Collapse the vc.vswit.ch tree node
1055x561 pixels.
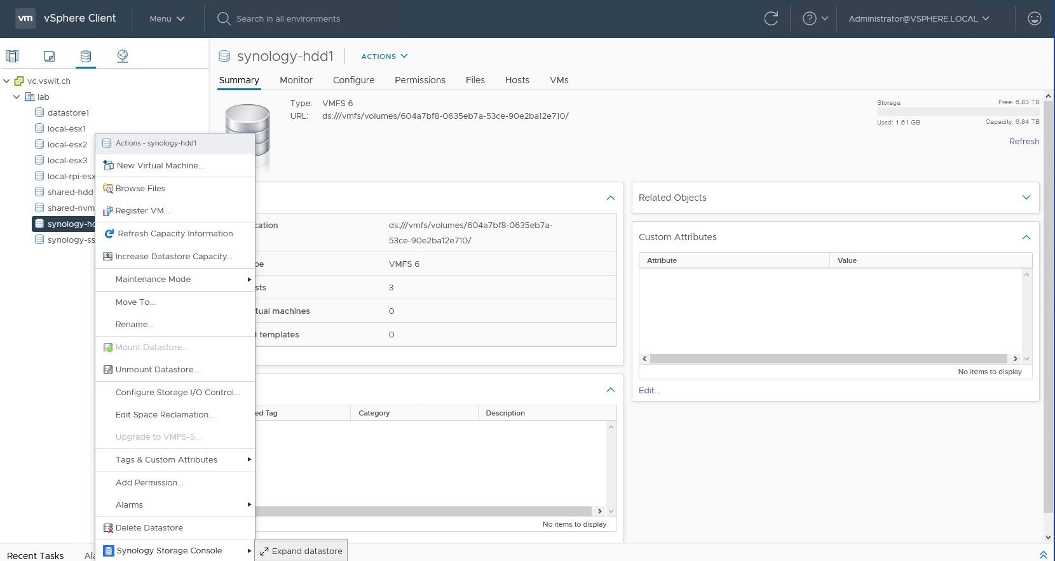coord(6,81)
